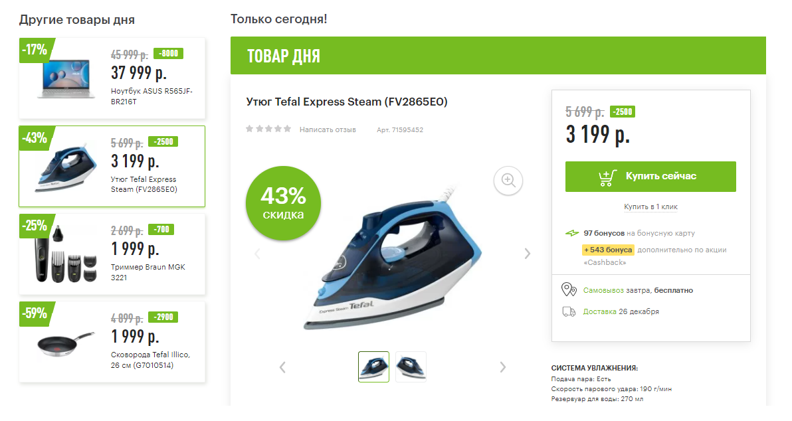The height and width of the screenshot is (421, 792).
Task: Select the Tefal Express Steam iron card
Action: click(x=112, y=166)
